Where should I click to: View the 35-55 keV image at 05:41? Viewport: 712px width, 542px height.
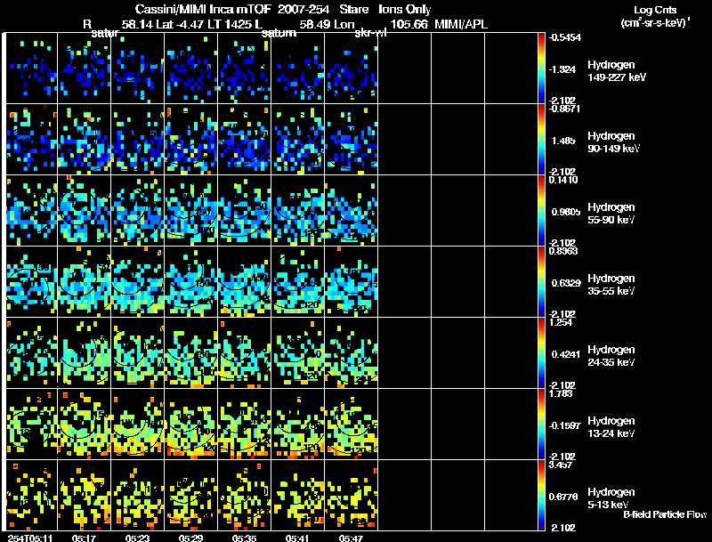298,281
